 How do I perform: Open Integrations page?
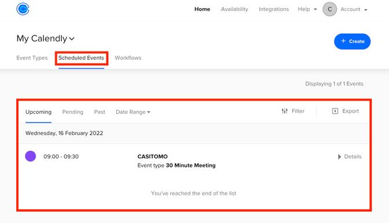point(274,9)
